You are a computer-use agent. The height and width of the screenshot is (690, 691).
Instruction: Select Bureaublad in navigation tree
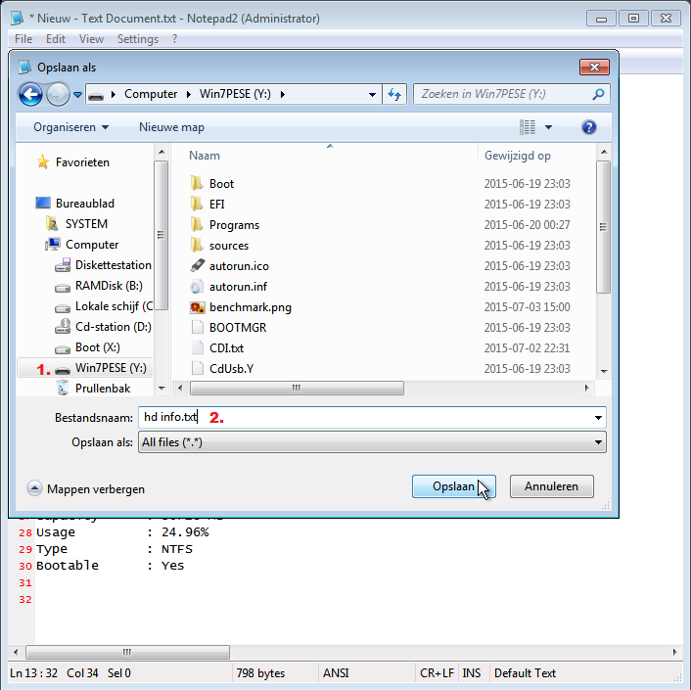coord(75,204)
